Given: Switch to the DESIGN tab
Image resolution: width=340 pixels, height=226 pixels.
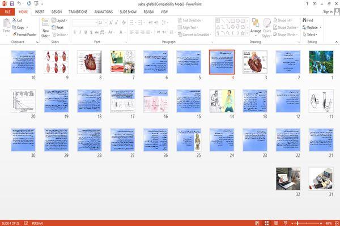Looking at the screenshot, I should pos(57,12).
